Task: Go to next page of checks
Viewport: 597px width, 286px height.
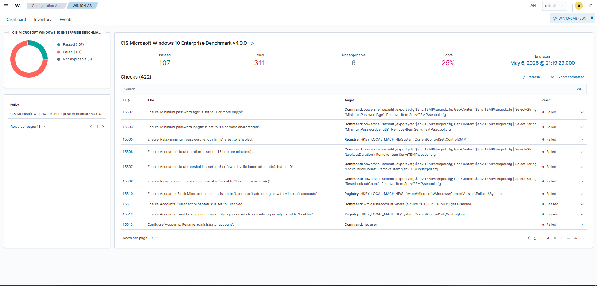Action: [584, 238]
